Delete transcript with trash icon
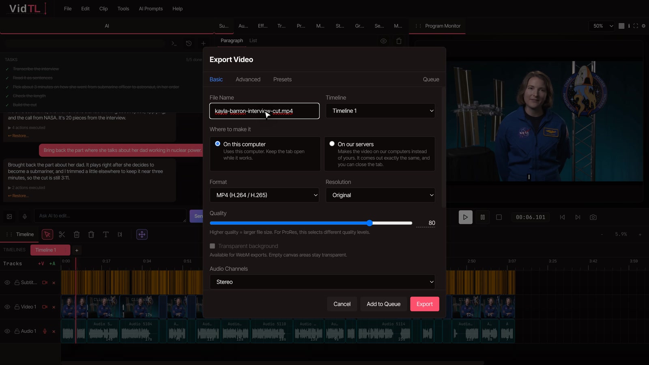 399,41
